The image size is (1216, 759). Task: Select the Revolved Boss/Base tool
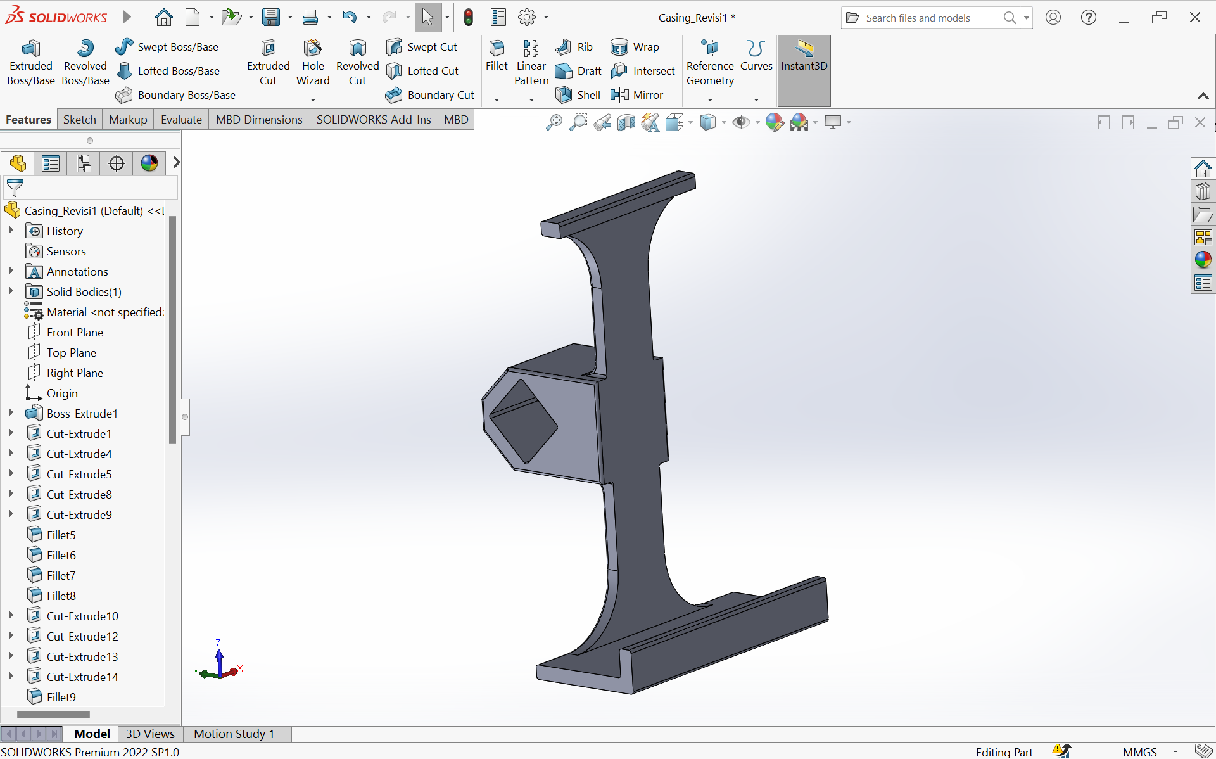click(85, 62)
